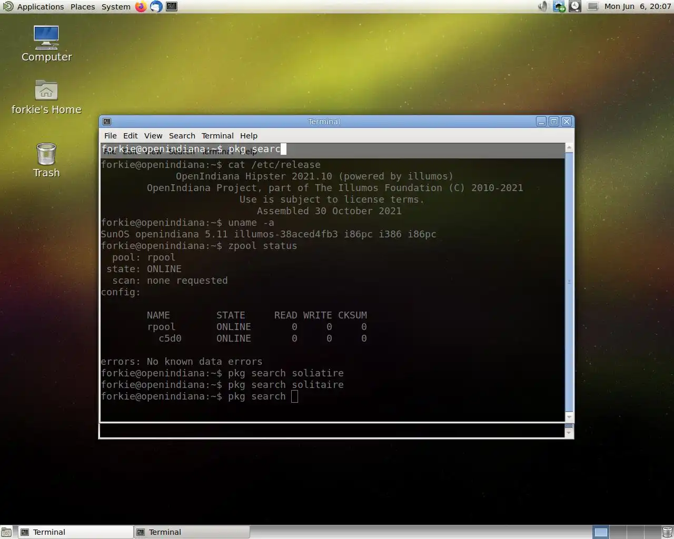Open the Terminal window's Edit menu

[130, 135]
